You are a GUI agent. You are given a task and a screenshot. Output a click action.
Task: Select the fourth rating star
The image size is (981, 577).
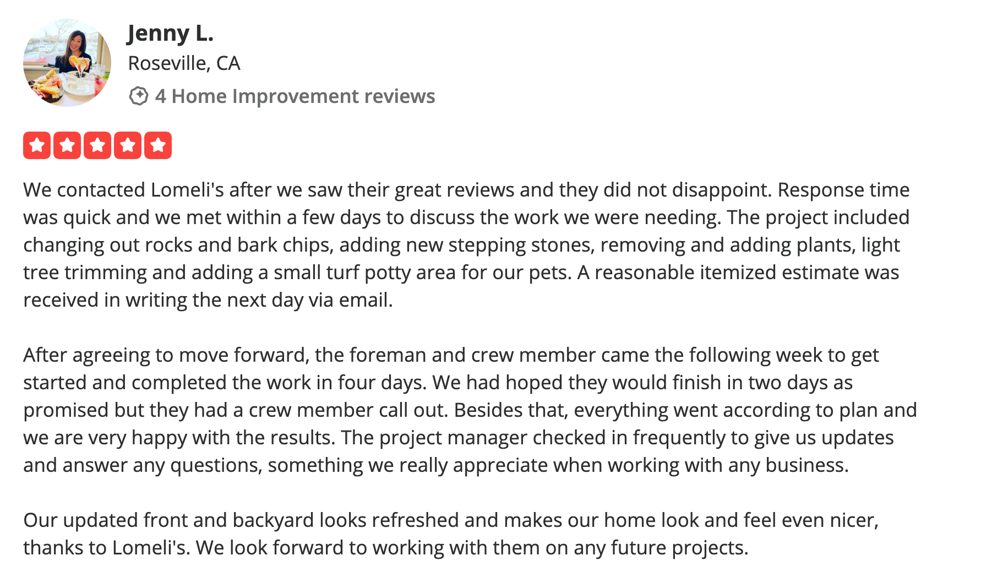(128, 145)
